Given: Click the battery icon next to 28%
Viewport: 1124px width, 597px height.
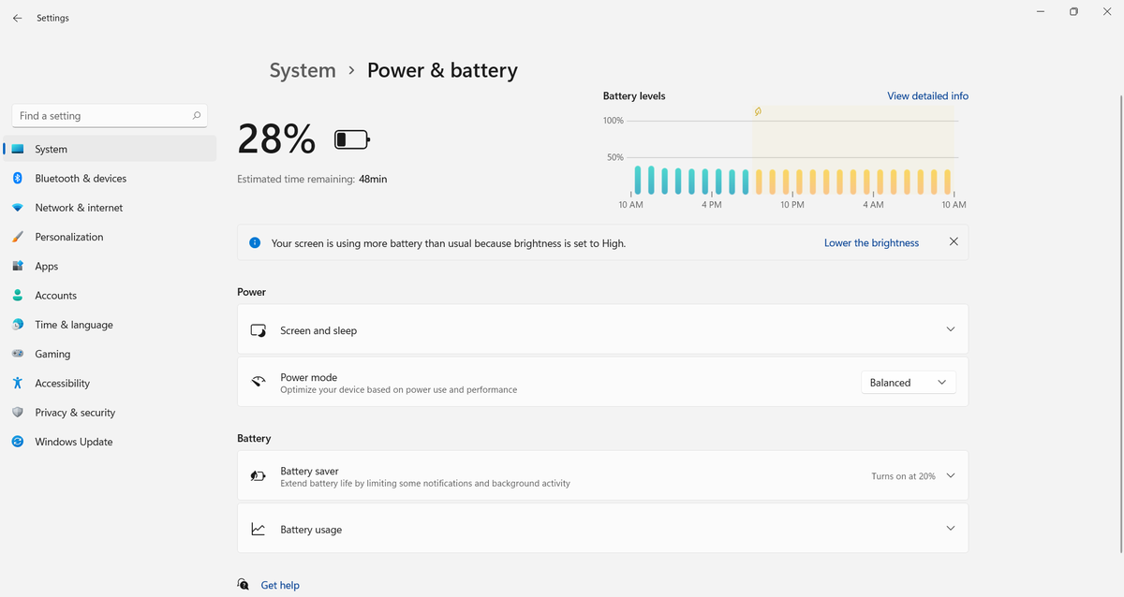Looking at the screenshot, I should tap(351, 138).
